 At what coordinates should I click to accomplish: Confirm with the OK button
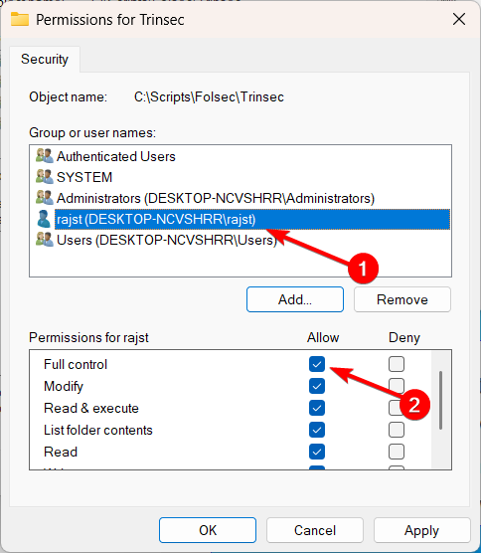tap(208, 530)
